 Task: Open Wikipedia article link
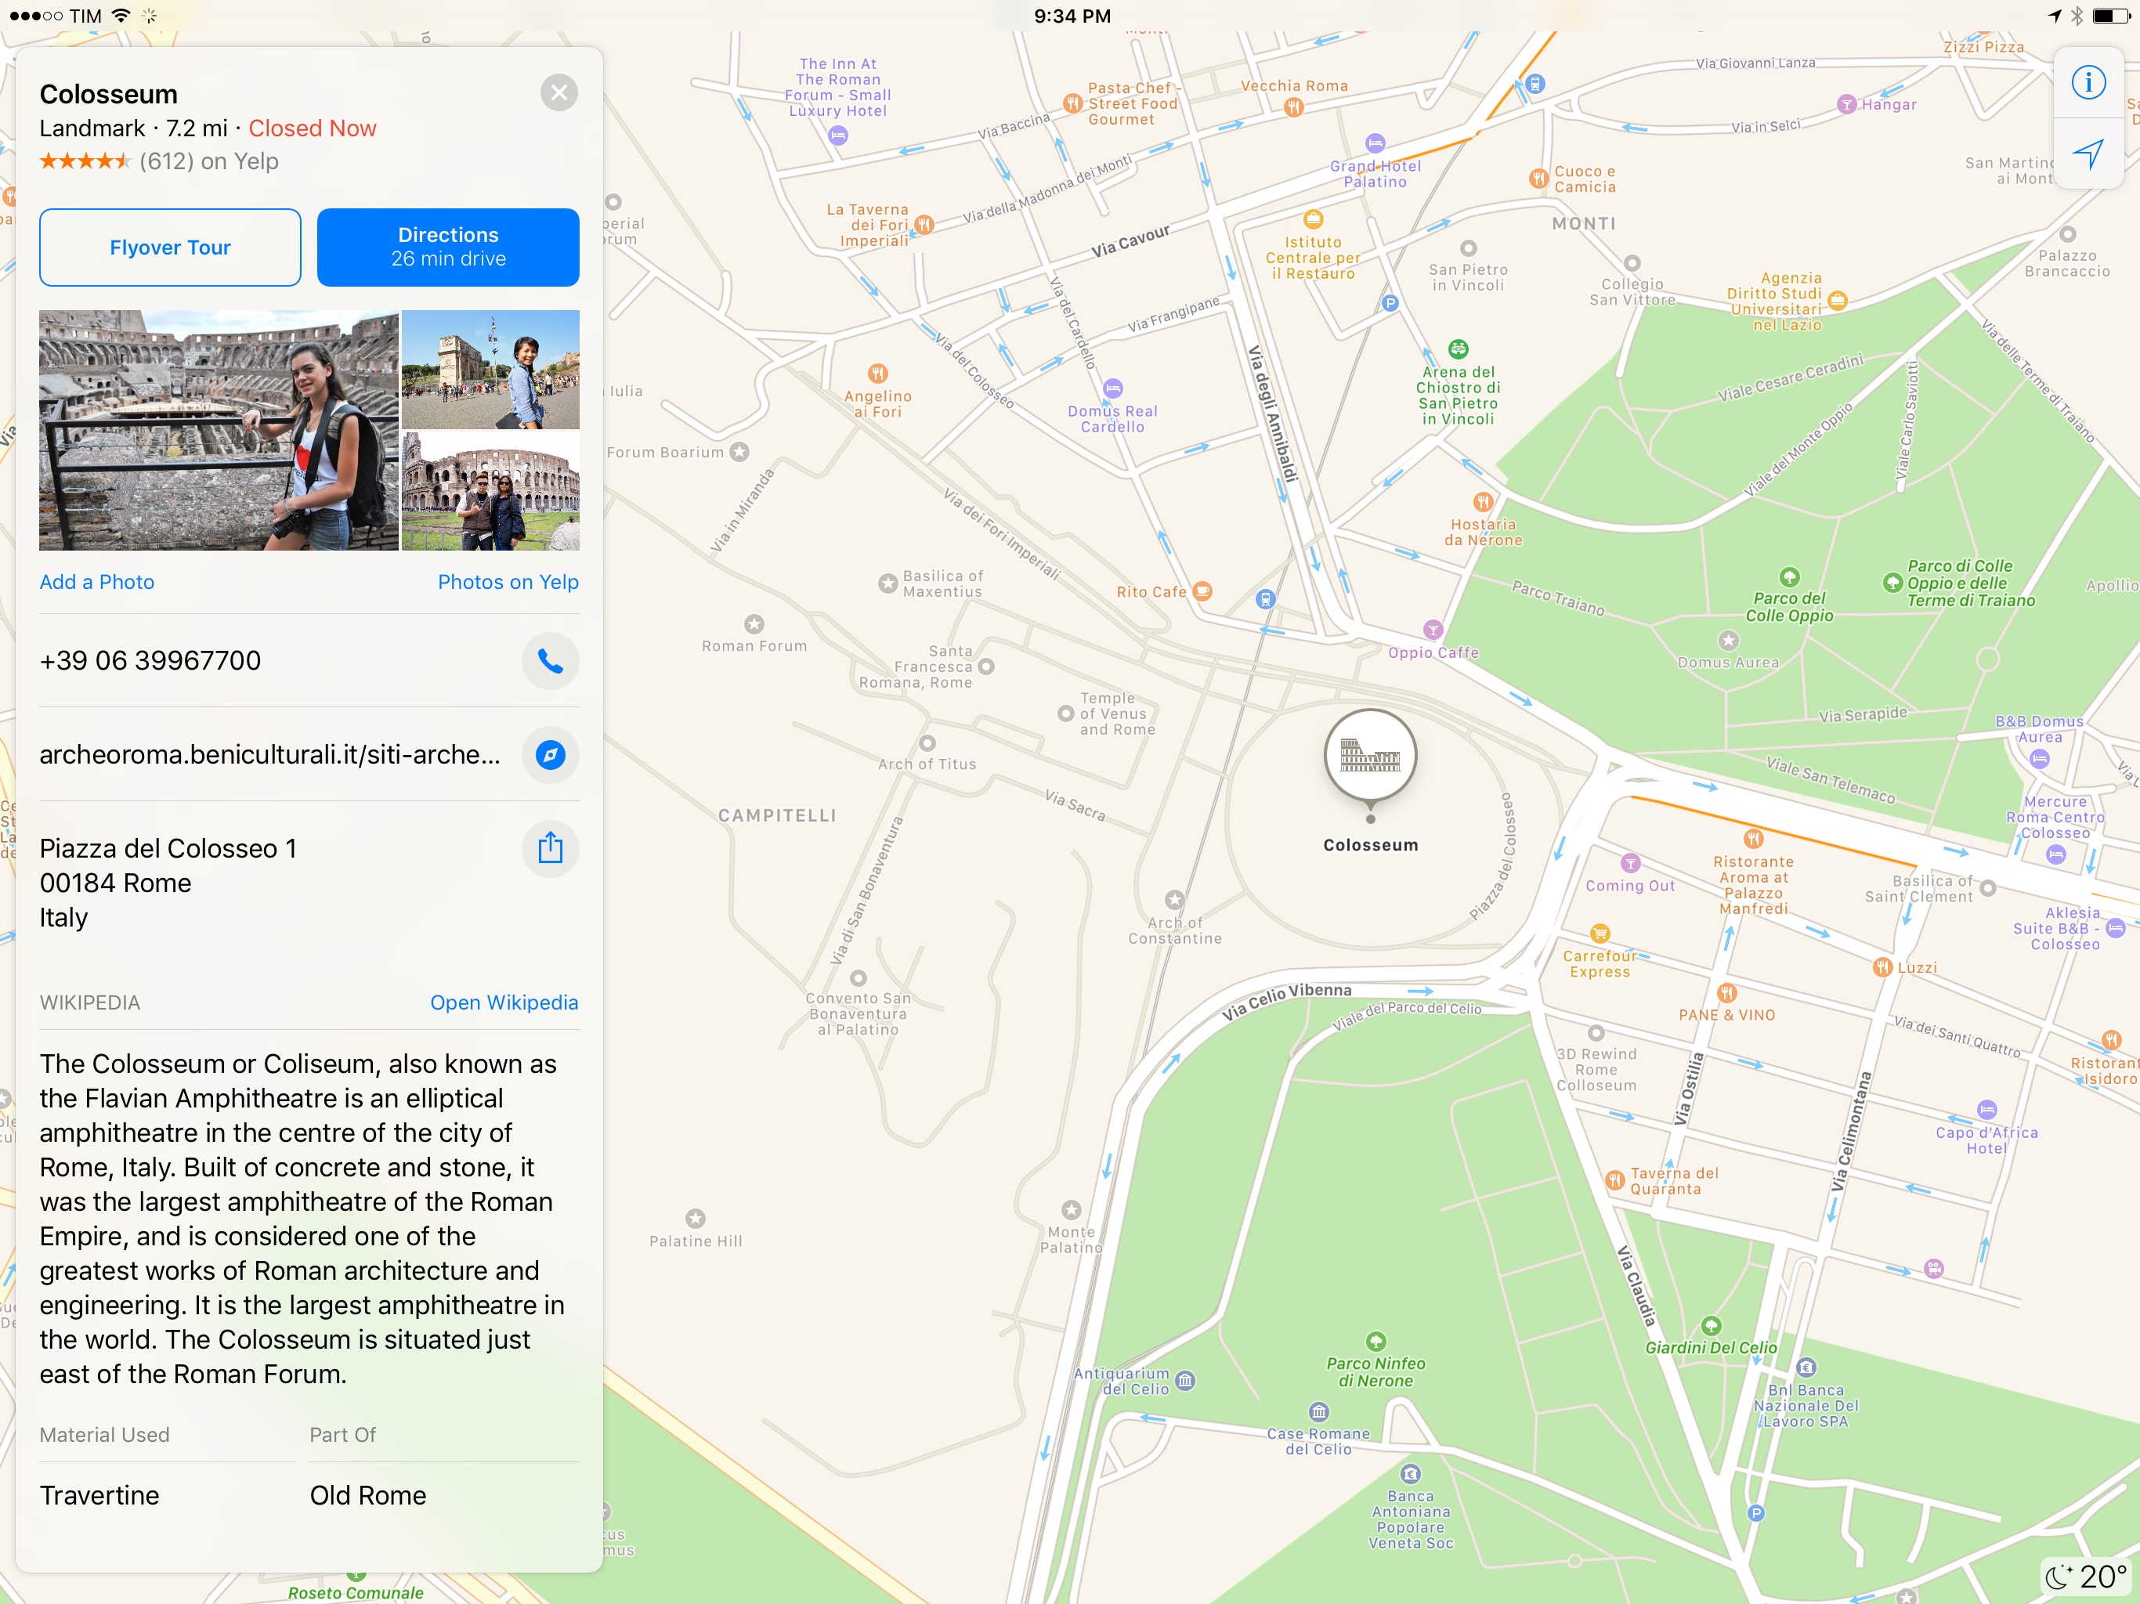click(504, 1002)
